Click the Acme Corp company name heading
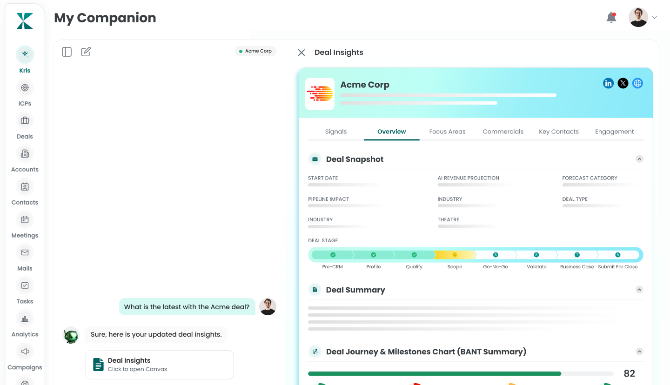The image size is (670, 385). pos(365,85)
